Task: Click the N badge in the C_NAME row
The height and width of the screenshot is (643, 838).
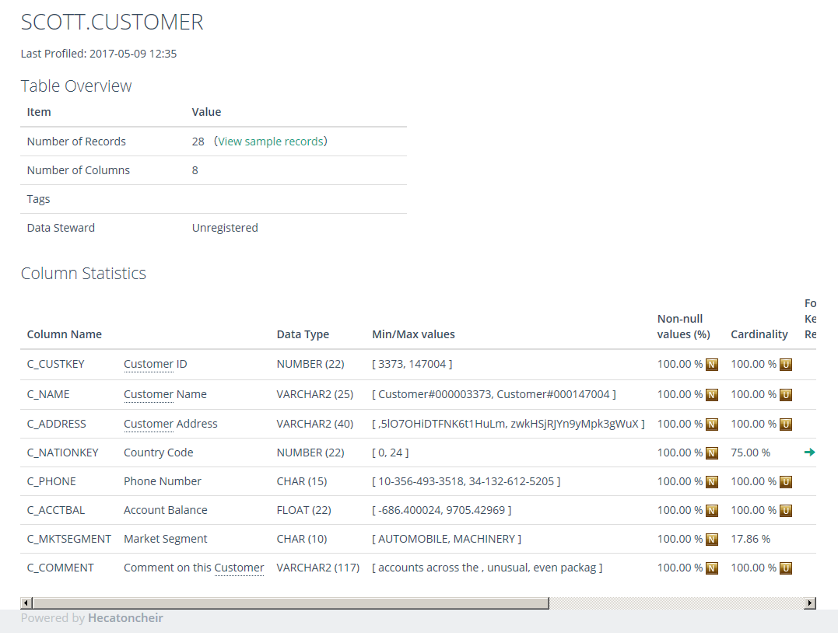Action: [x=711, y=395]
